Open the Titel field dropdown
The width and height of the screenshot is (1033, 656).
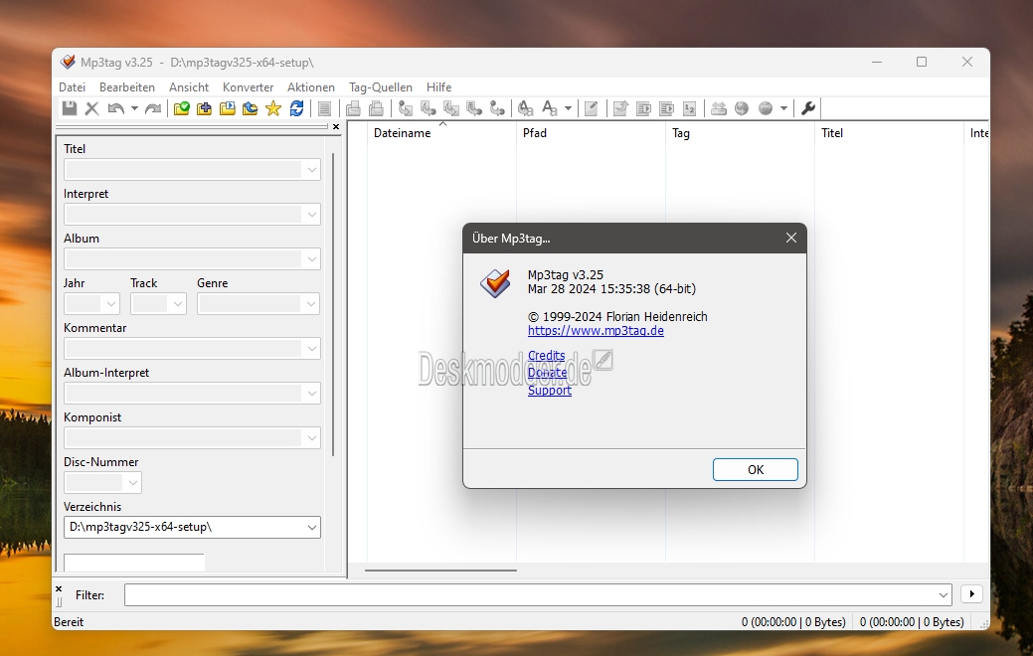tap(311, 170)
